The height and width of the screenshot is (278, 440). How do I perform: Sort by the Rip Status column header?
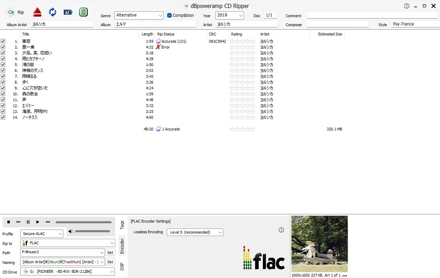pos(166,34)
